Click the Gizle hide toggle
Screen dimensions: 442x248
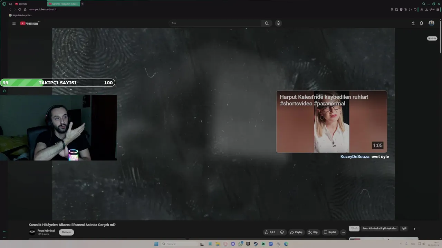(432, 38)
